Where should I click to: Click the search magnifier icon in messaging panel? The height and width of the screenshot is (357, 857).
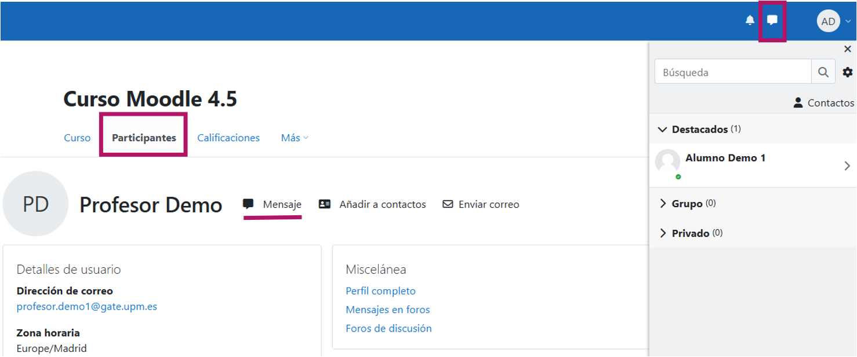coord(823,72)
